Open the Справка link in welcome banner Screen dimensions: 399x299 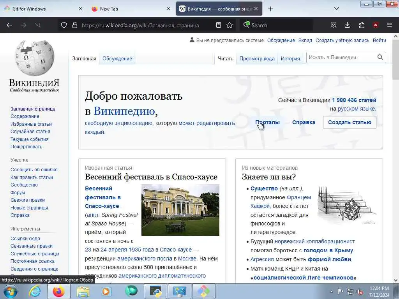(304, 122)
